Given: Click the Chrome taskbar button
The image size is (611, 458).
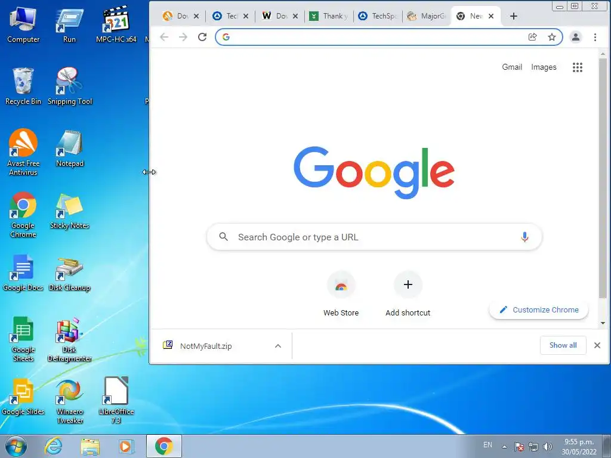Looking at the screenshot, I should point(164,446).
